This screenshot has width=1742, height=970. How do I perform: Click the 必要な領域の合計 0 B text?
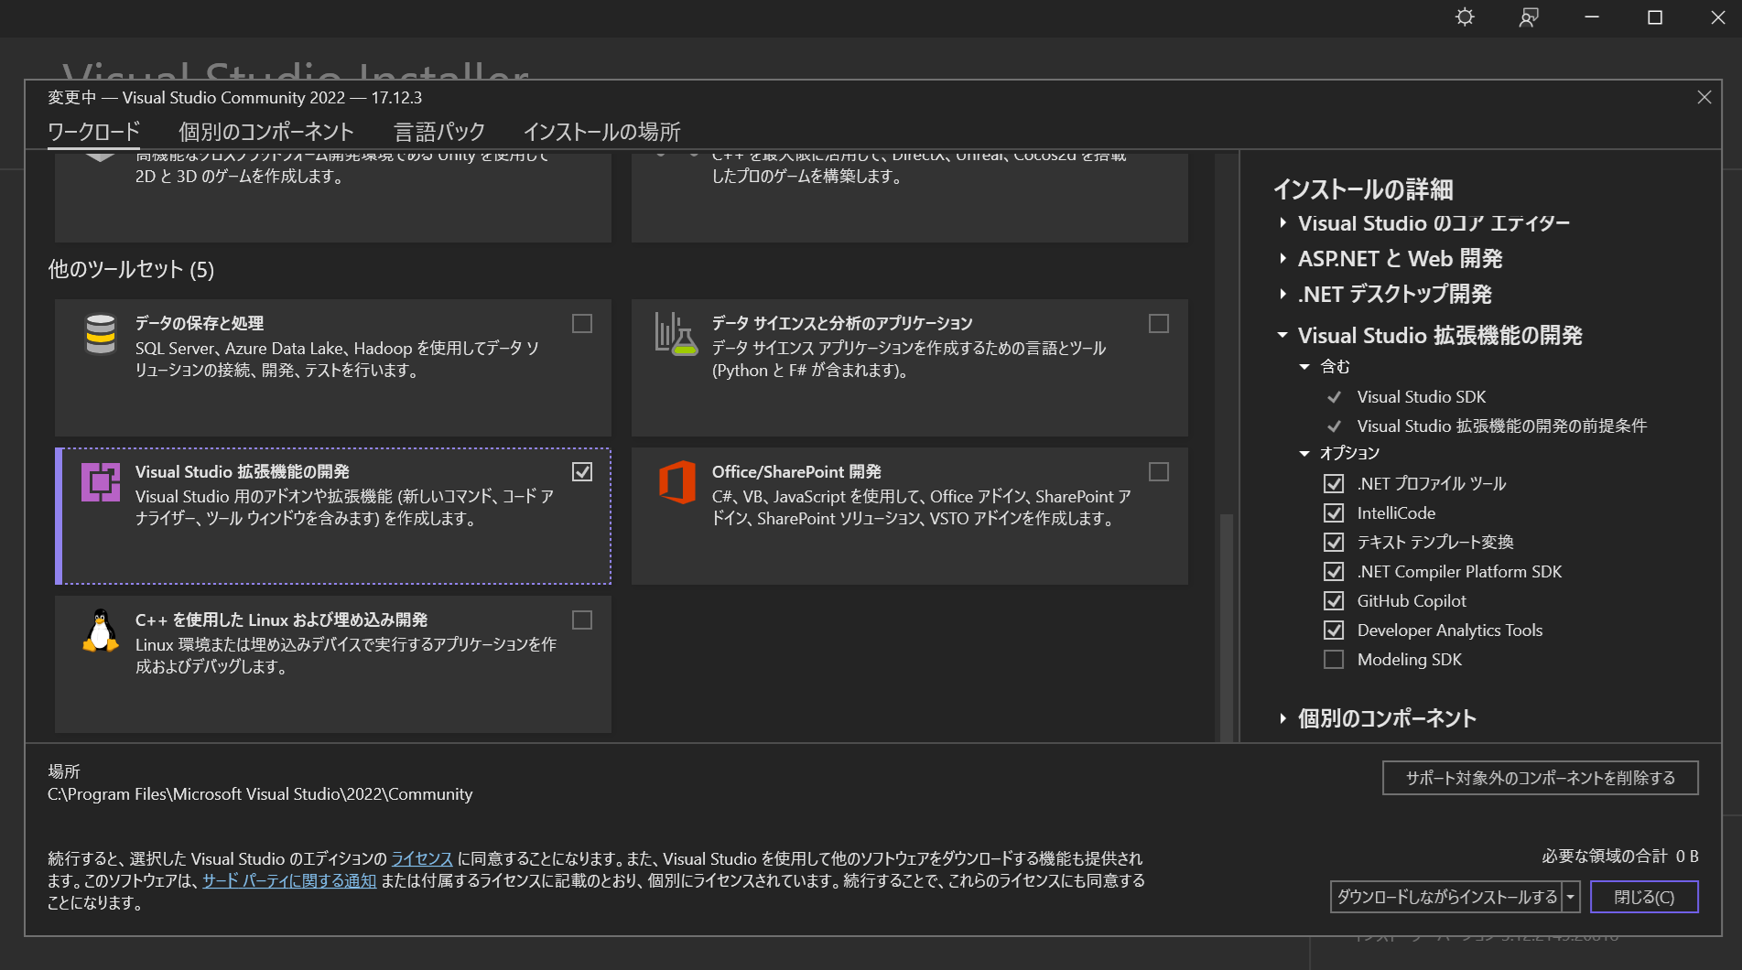point(1619,857)
